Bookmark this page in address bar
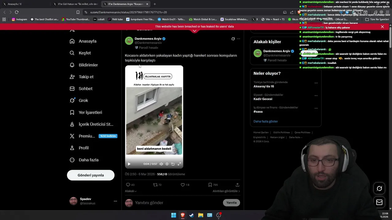This screenshot has height=220, width=392. (78, 12)
